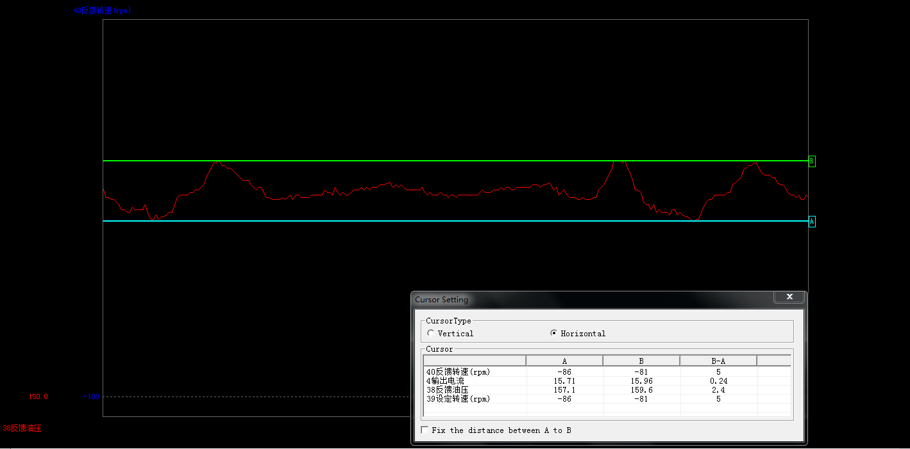Close the Cursor Setting dialog
Viewport: 910px width, 449px height.
(789, 297)
